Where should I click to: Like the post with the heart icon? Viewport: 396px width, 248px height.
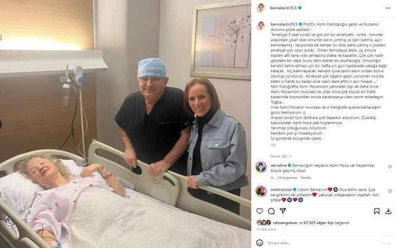point(260,211)
